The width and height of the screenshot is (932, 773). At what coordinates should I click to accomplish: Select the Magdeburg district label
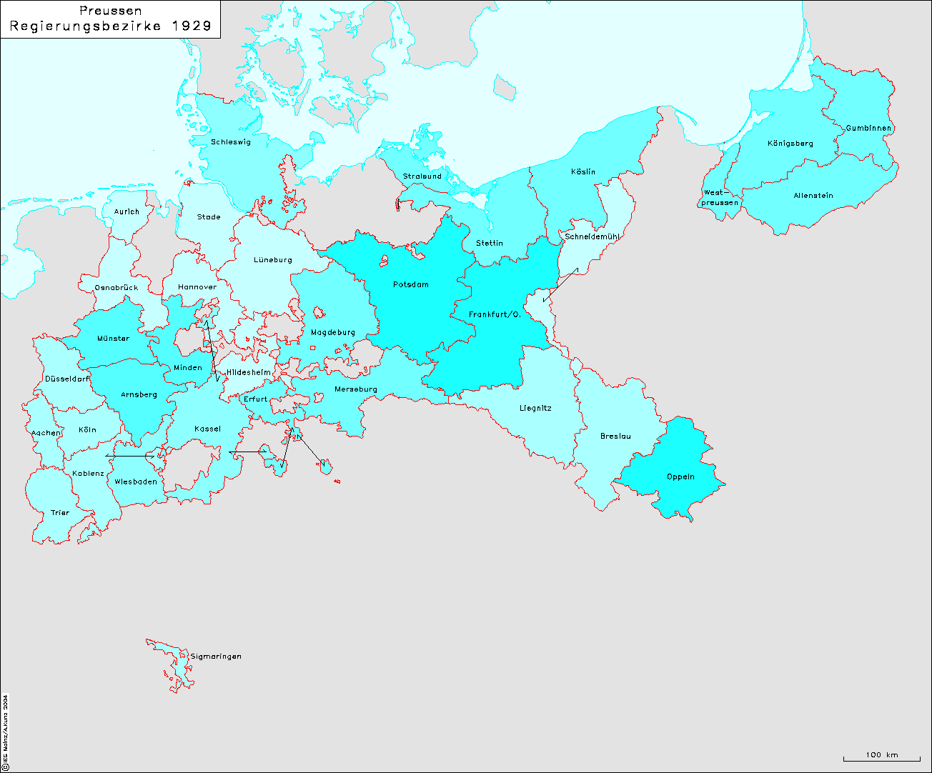333,332
